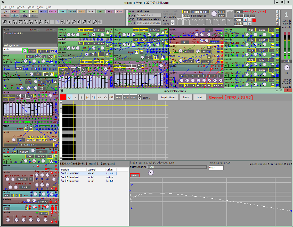Click the edited value bar in automation editor
This screenshot has width=293, height=227.
(x=177, y=167)
